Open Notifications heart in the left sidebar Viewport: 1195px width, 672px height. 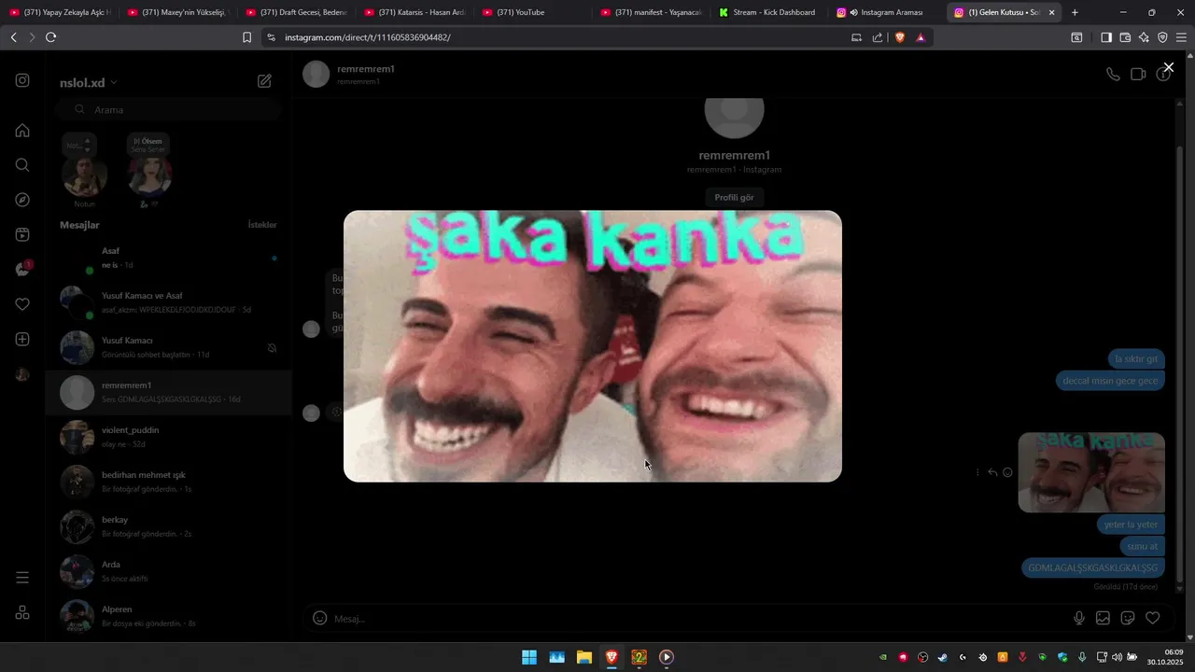tap(22, 304)
